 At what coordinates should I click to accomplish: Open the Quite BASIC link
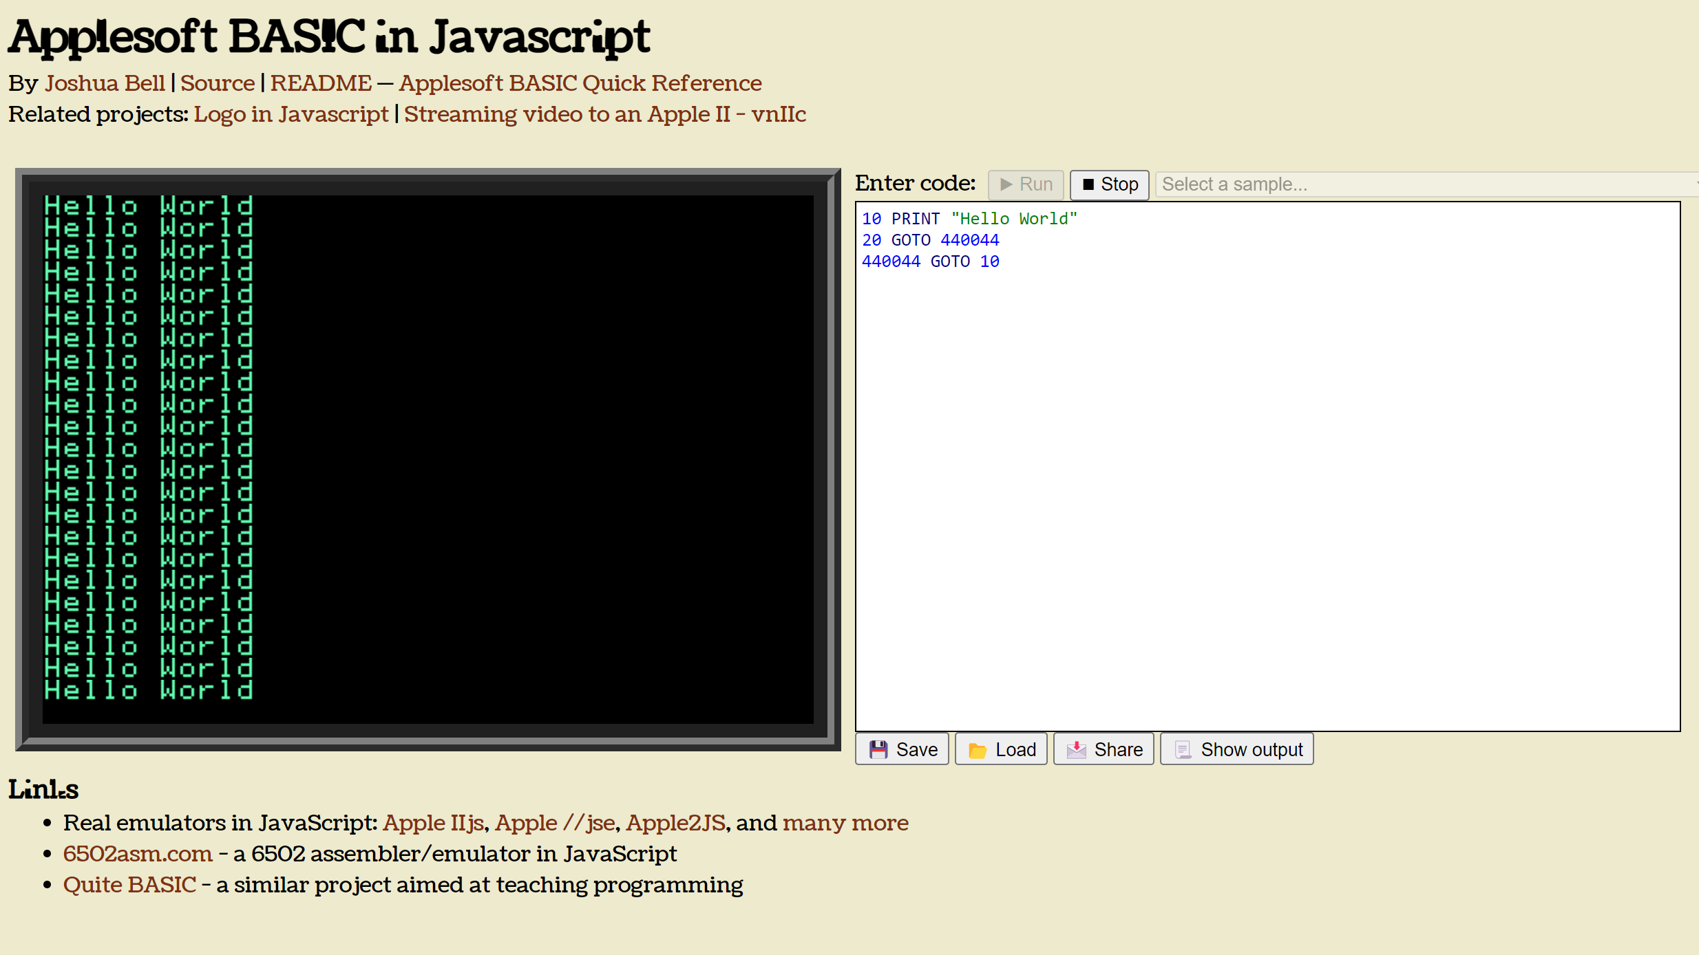pyautogui.click(x=129, y=885)
